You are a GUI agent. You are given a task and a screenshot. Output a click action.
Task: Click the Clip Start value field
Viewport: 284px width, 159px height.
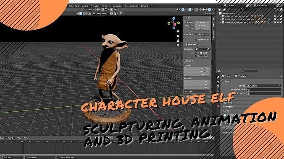click(202, 26)
